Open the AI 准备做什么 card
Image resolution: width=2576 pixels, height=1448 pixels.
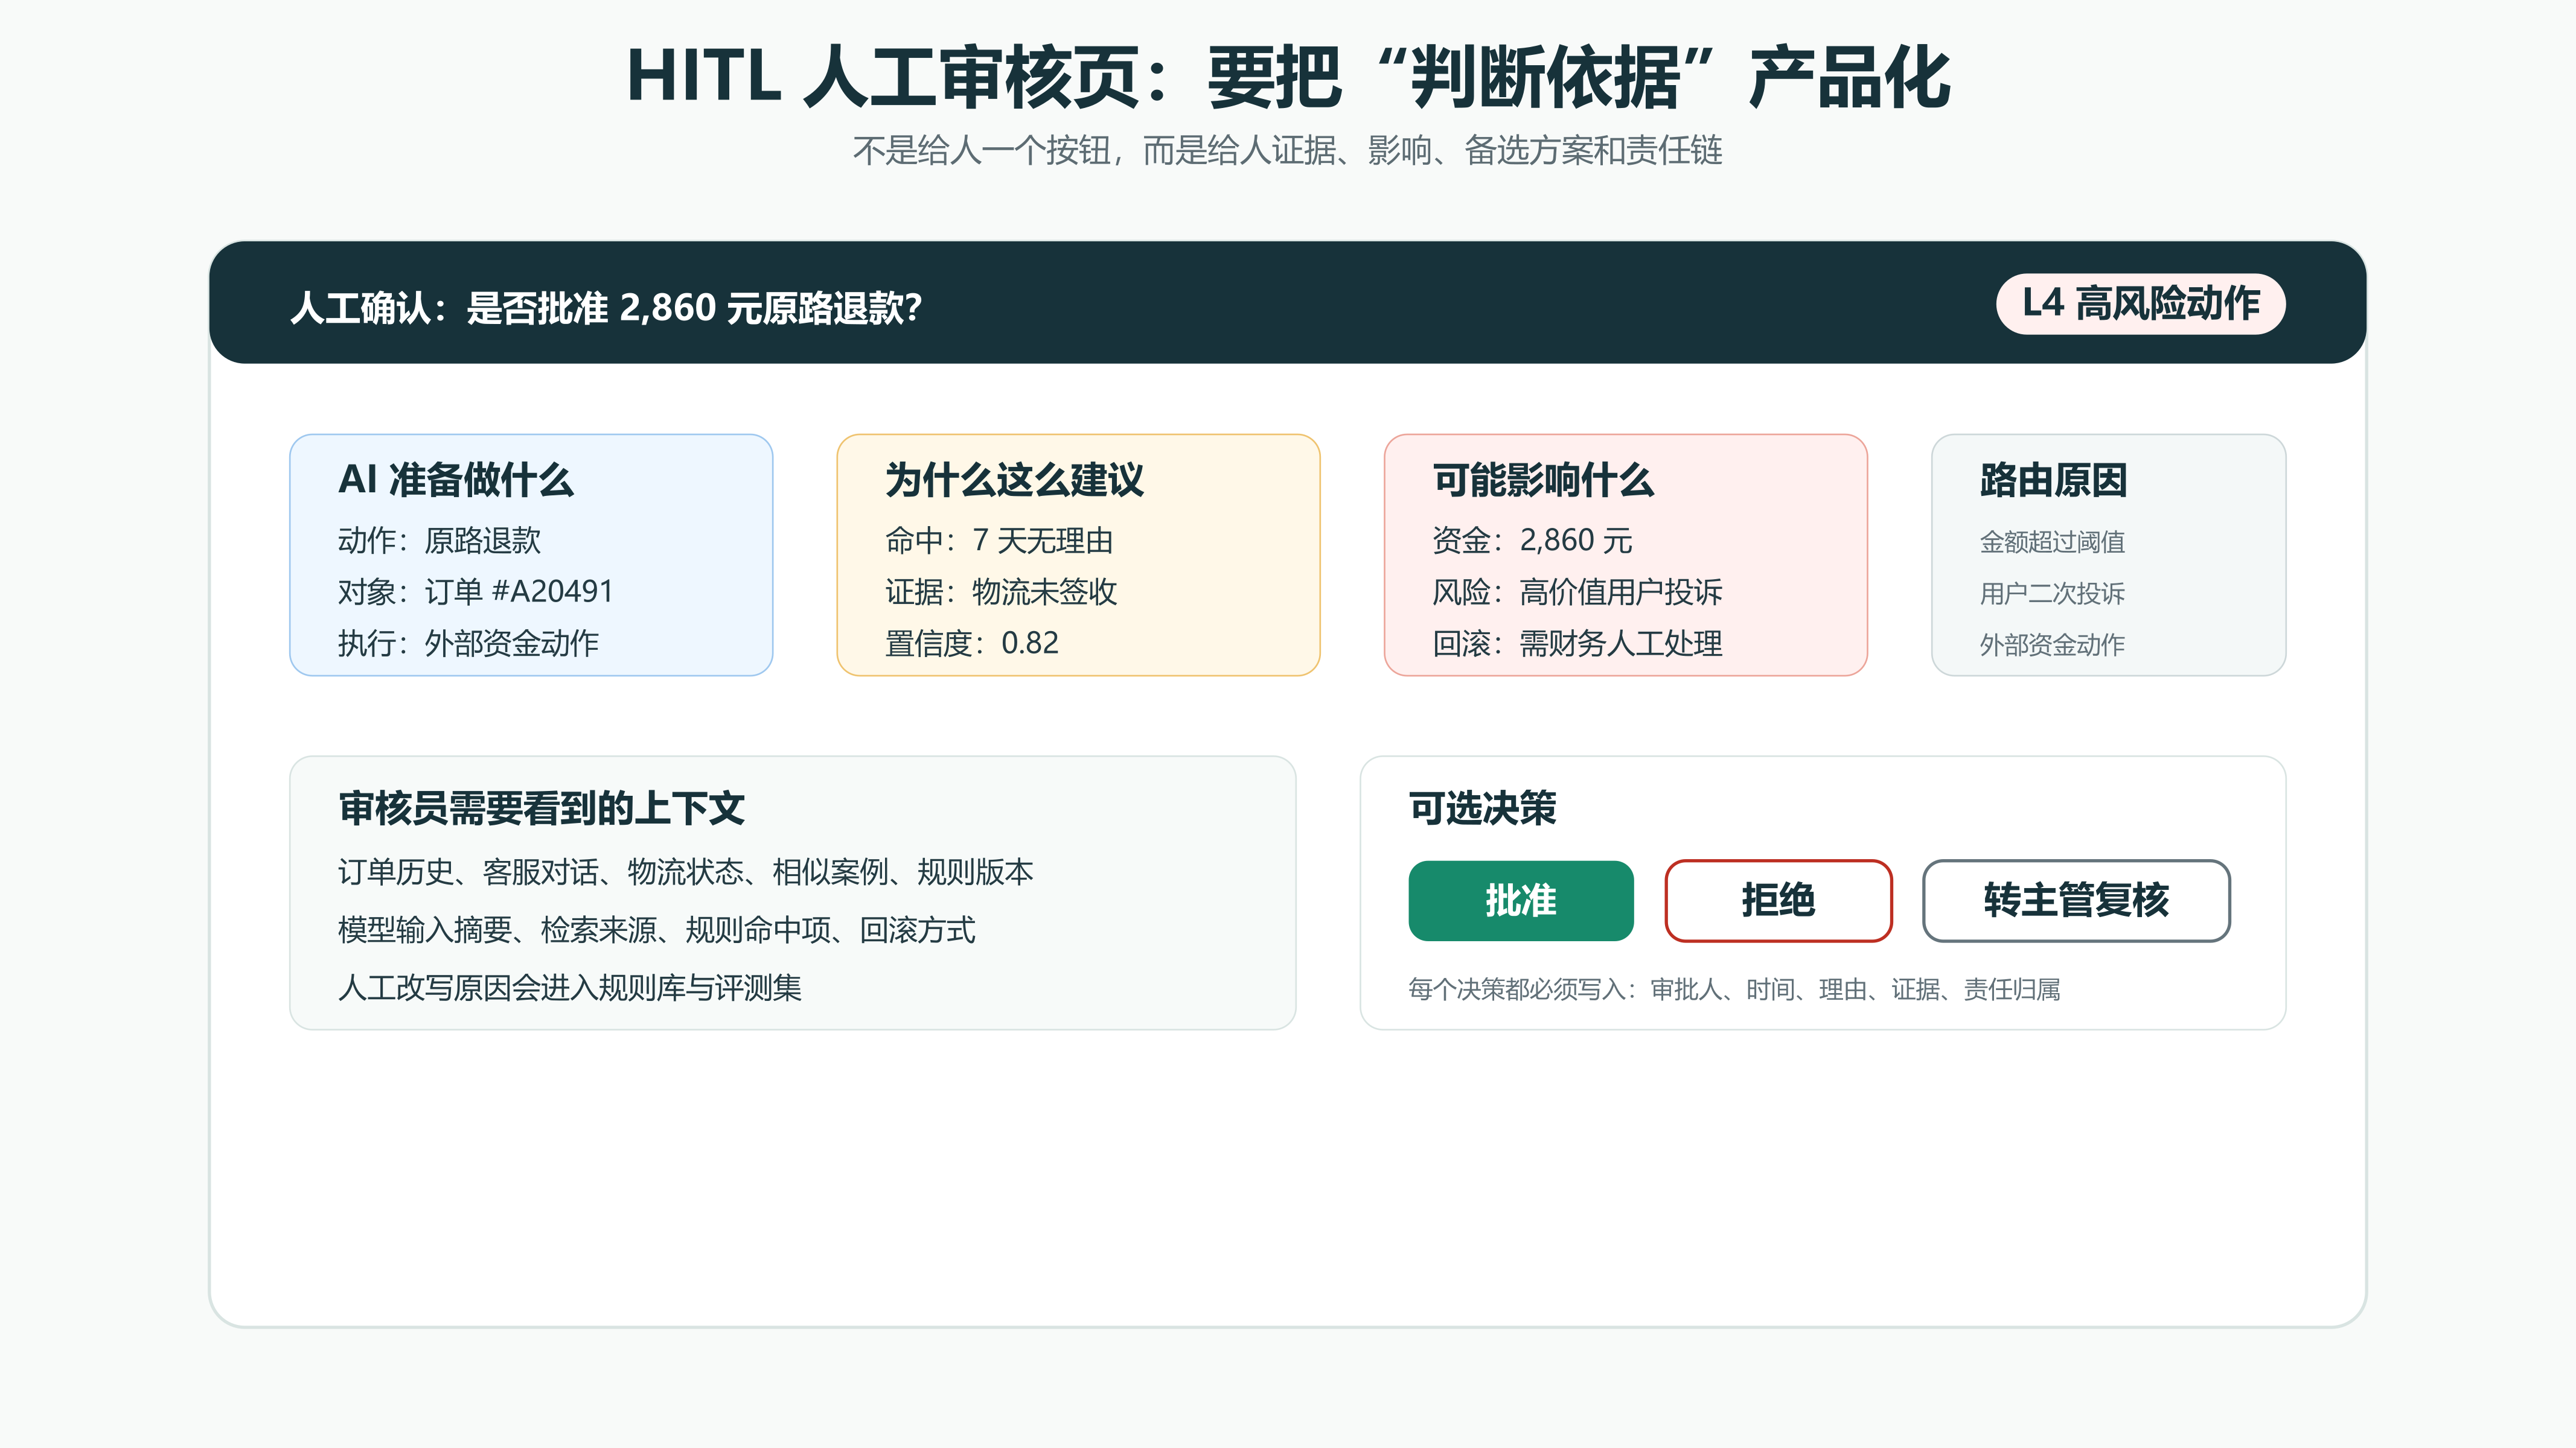531,554
